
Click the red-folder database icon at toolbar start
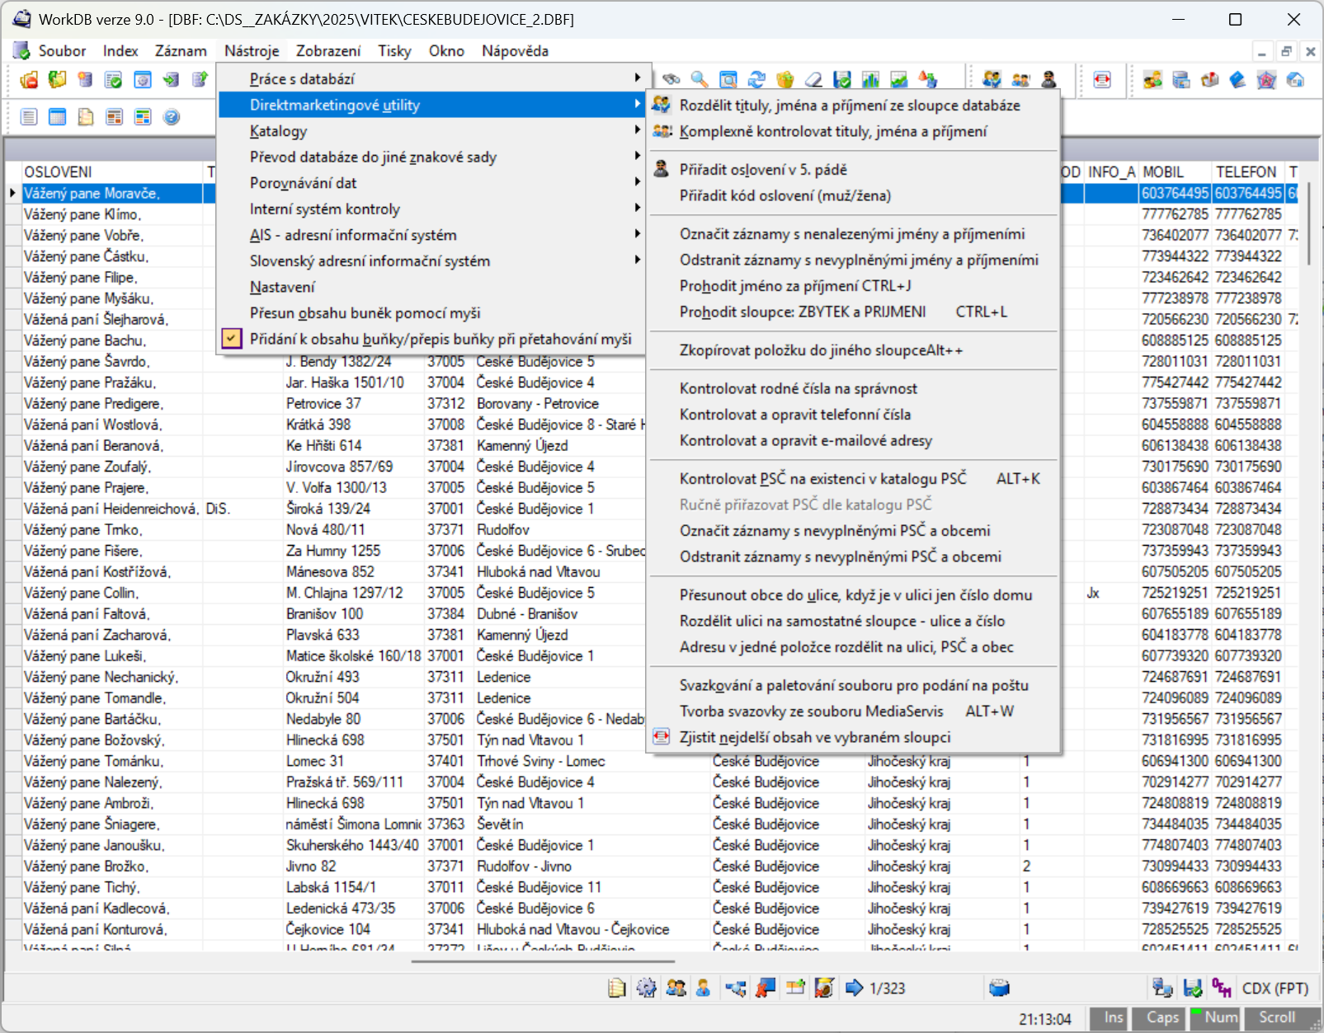coord(29,79)
